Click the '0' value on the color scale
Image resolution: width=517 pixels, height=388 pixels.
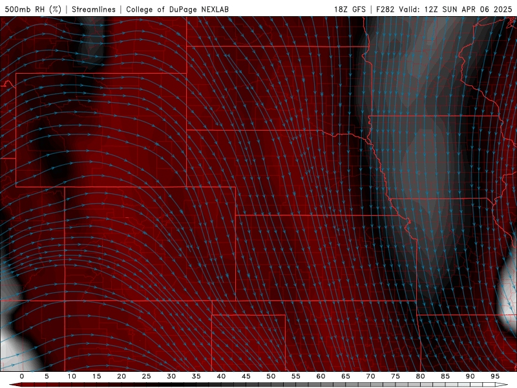pyautogui.click(x=22, y=376)
